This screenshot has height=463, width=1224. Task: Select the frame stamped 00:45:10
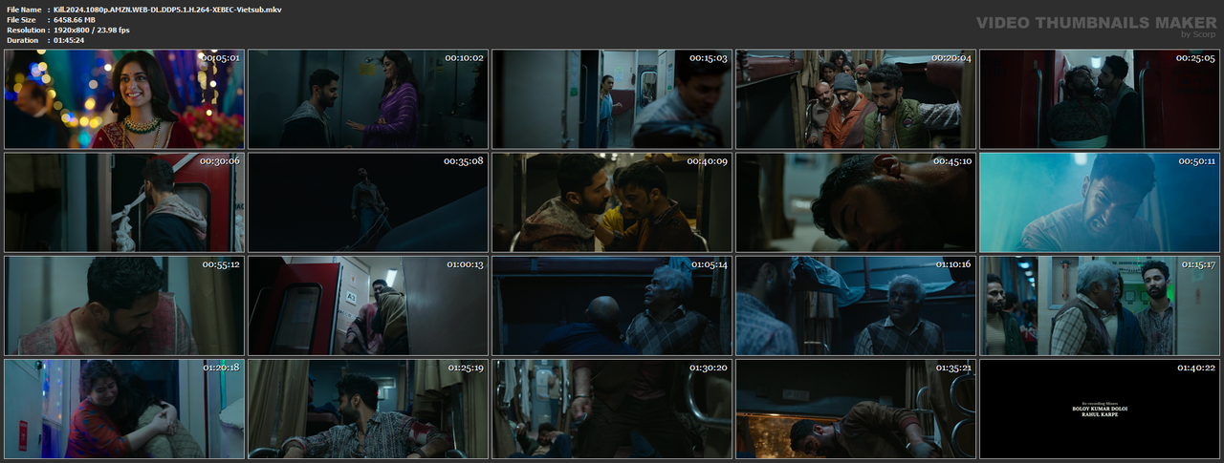click(x=856, y=202)
